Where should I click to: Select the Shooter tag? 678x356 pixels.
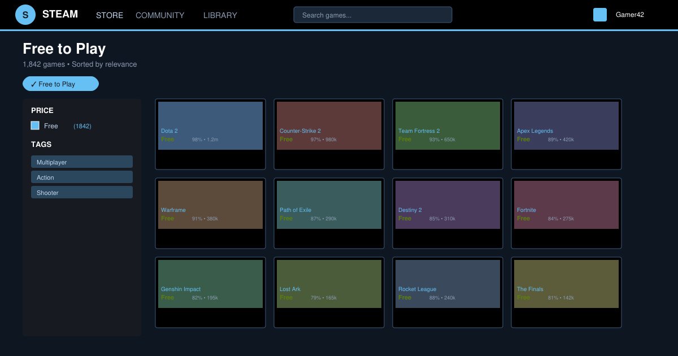82,192
